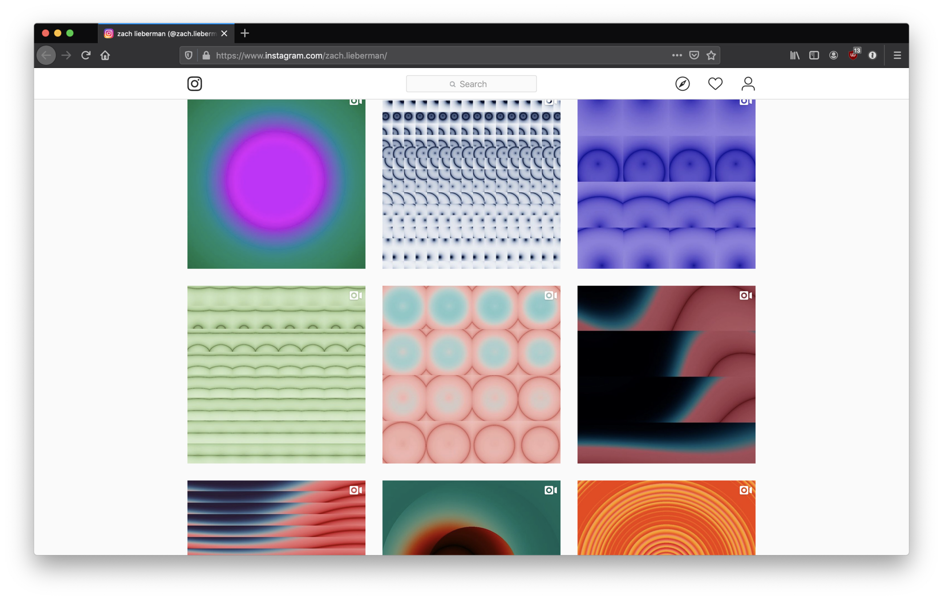Go to the Firefox home page
The width and height of the screenshot is (943, 600).
tap(105, 56)
